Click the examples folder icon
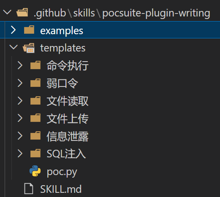Image resolution: width=220 pixels, height=197 pixels. coord(29,30)
